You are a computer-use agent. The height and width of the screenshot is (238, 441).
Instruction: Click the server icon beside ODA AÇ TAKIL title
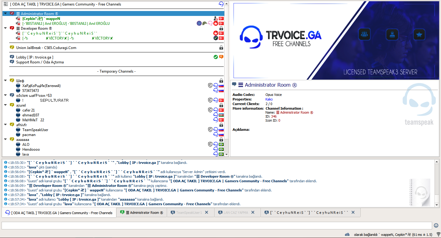[x=6, y=4]
